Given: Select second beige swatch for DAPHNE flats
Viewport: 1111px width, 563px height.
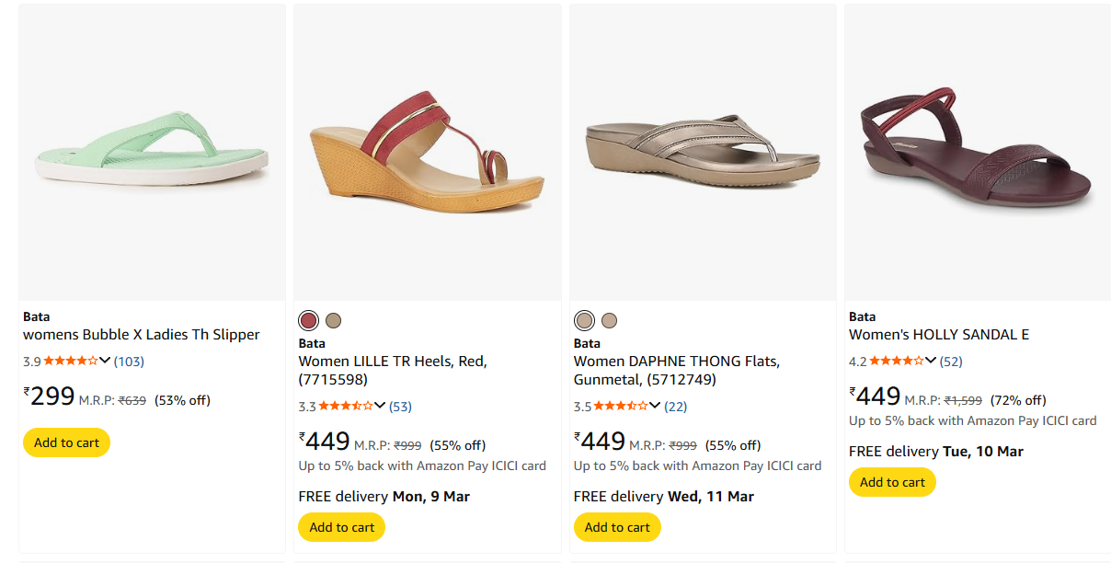Looking at the screenshot, I should click(x=609, y=320).
